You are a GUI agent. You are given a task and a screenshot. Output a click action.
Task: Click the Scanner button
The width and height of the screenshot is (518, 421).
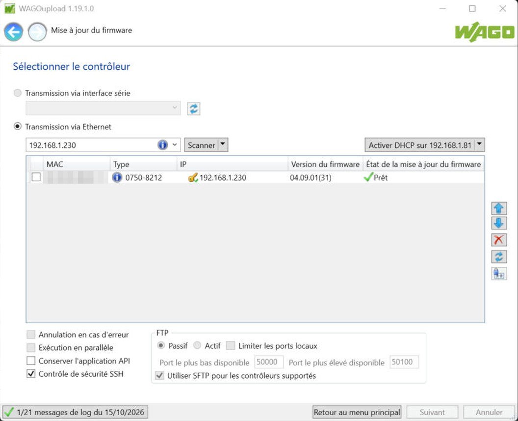[201, 145]
